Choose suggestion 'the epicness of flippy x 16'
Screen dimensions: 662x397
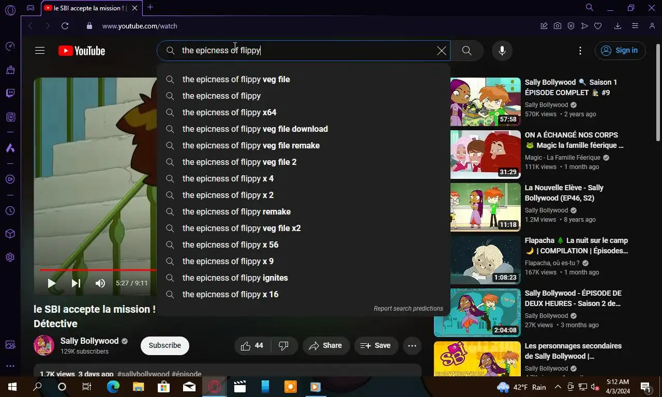click(x=303, y=295)
